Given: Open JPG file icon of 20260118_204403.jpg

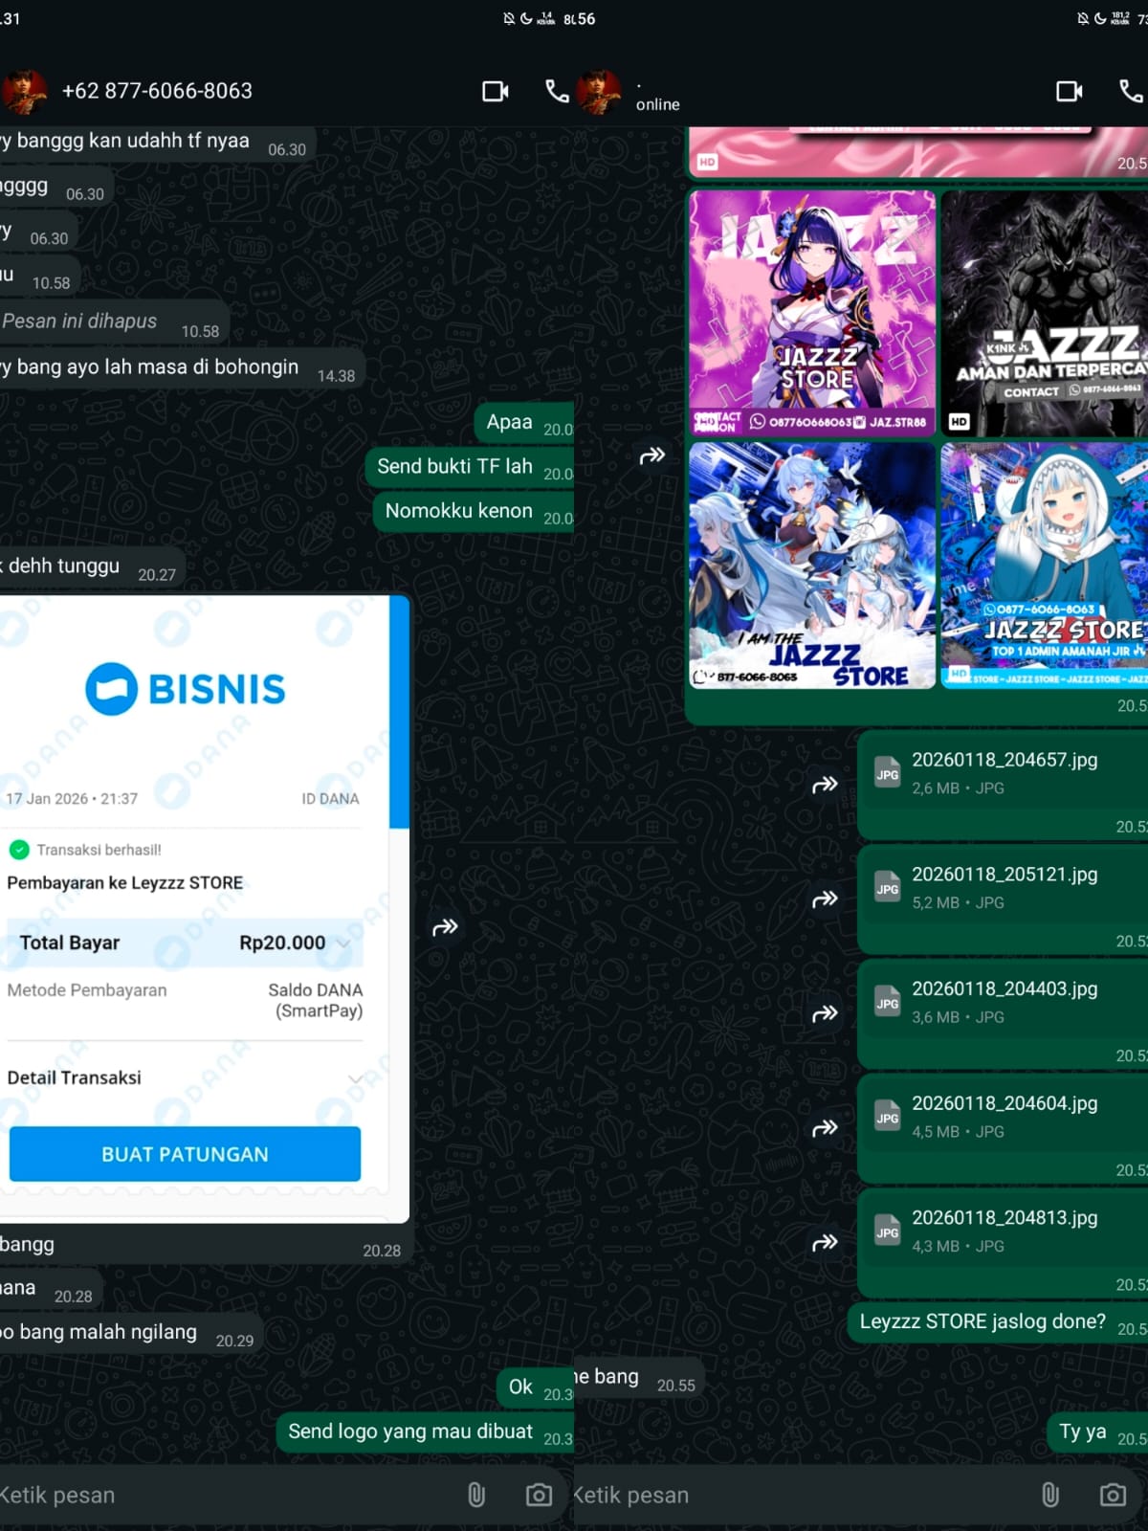Looking at the screenshot, I should coord(888,1002).
